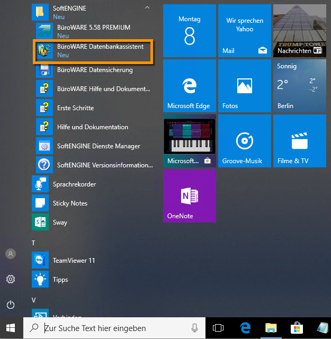Open the Microsoft Edge tile
The width and height of the screenshot is (331, 339).
189,85
